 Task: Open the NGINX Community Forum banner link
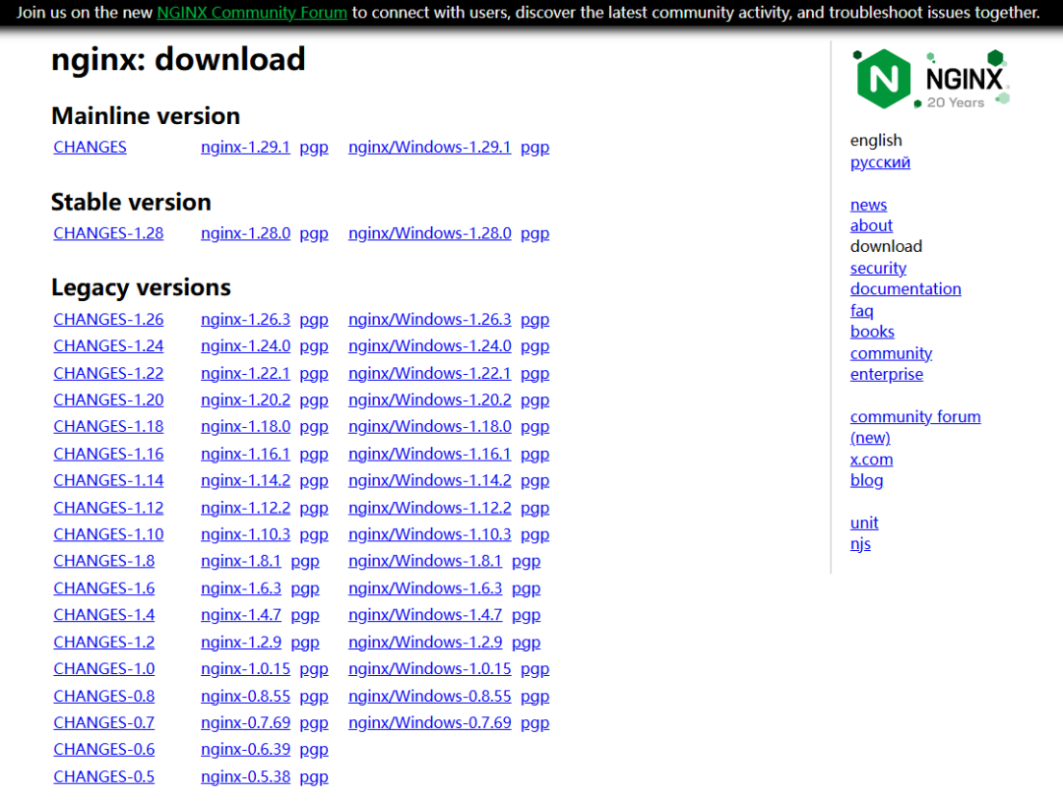(x=251, y=13)
